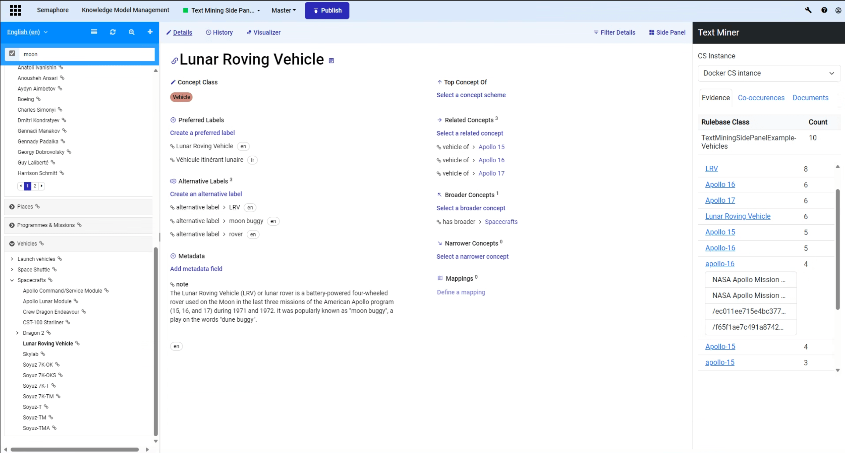Click the Publish button
This screenshot has width=845, height=453.
(x=327, y=10)
